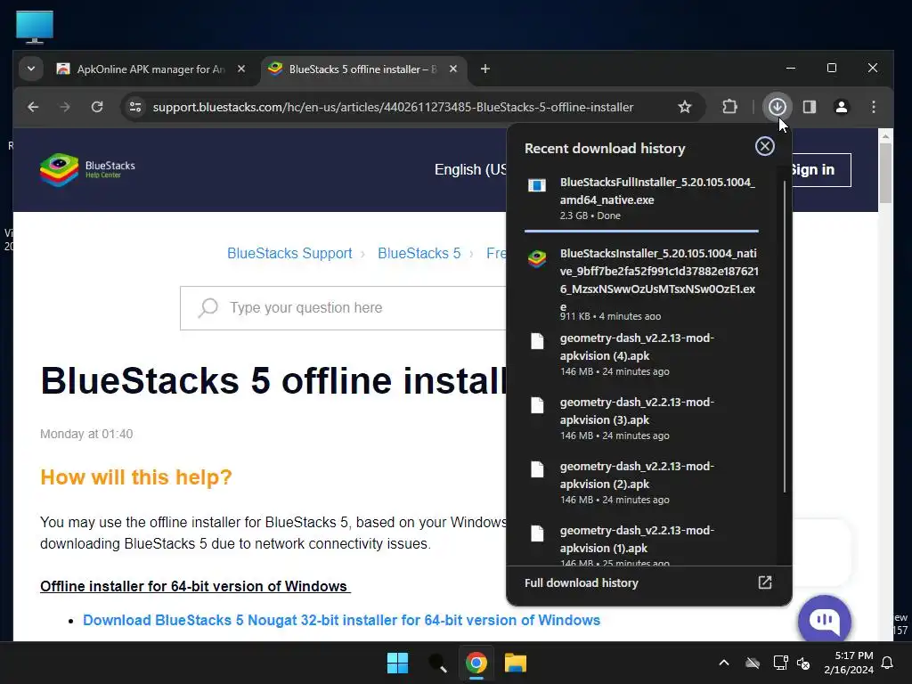Click the page vertical scrollbar thumb
912x684 pixels.
click(x=885, y=173)
